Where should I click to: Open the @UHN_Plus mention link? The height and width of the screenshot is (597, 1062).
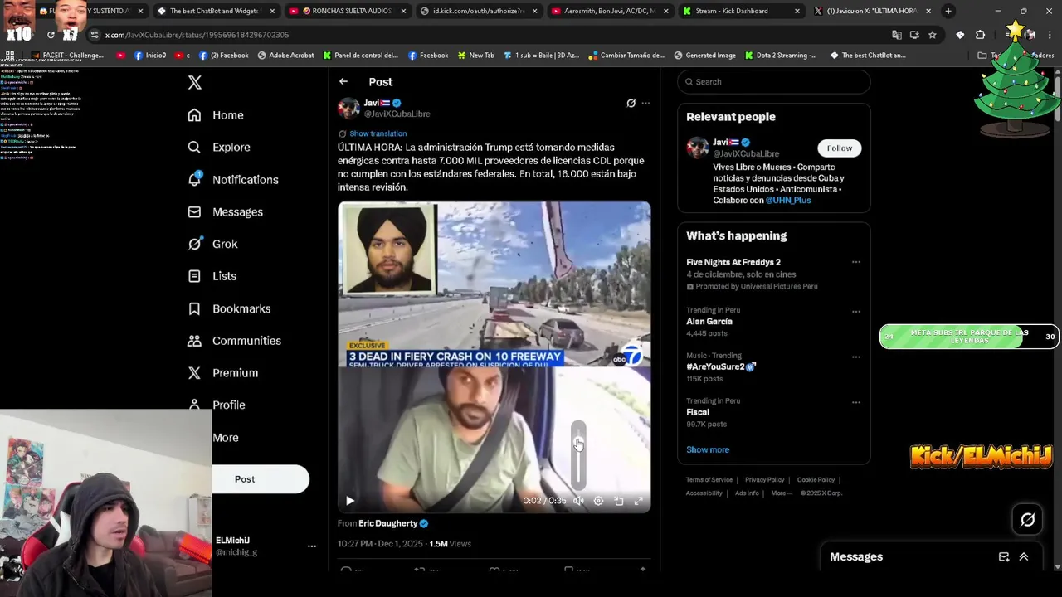(788, 201)
